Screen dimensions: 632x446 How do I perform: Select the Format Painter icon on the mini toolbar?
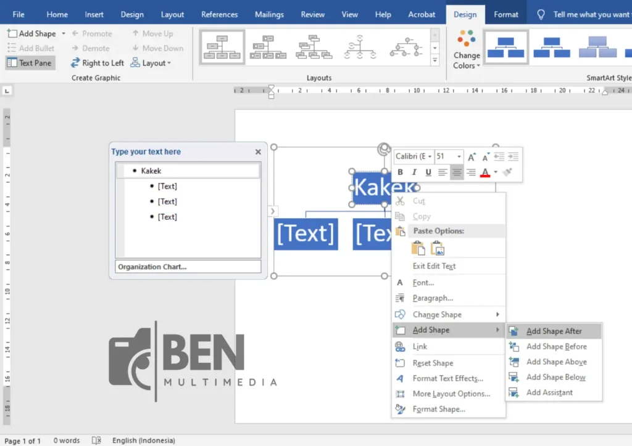(507, 172)
